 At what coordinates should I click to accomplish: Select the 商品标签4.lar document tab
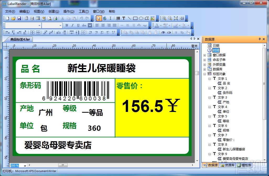pos(20,39)
